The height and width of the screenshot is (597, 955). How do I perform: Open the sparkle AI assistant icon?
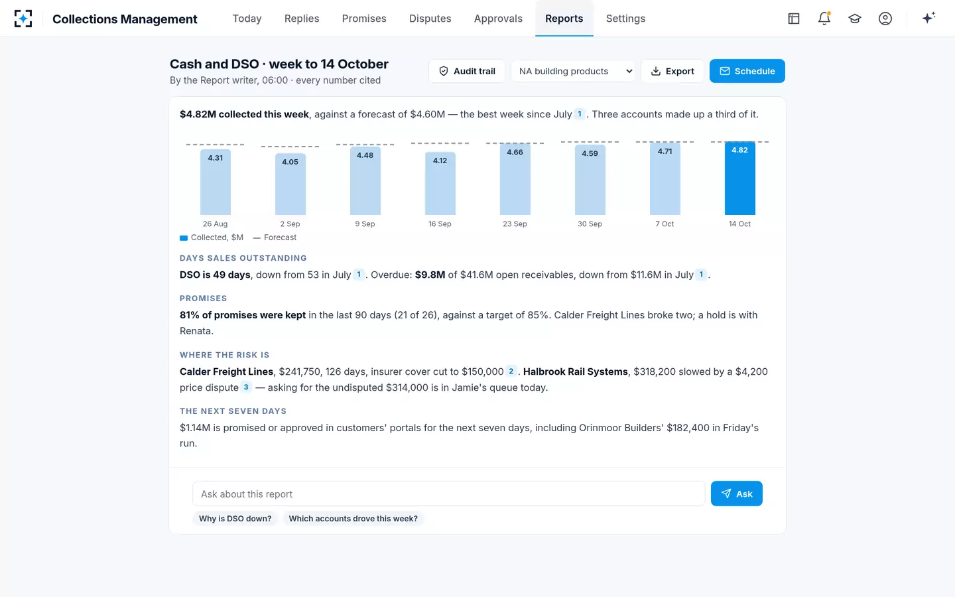928,18
